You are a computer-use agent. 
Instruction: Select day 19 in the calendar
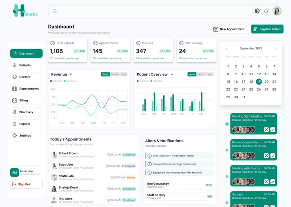pos(259,82)
